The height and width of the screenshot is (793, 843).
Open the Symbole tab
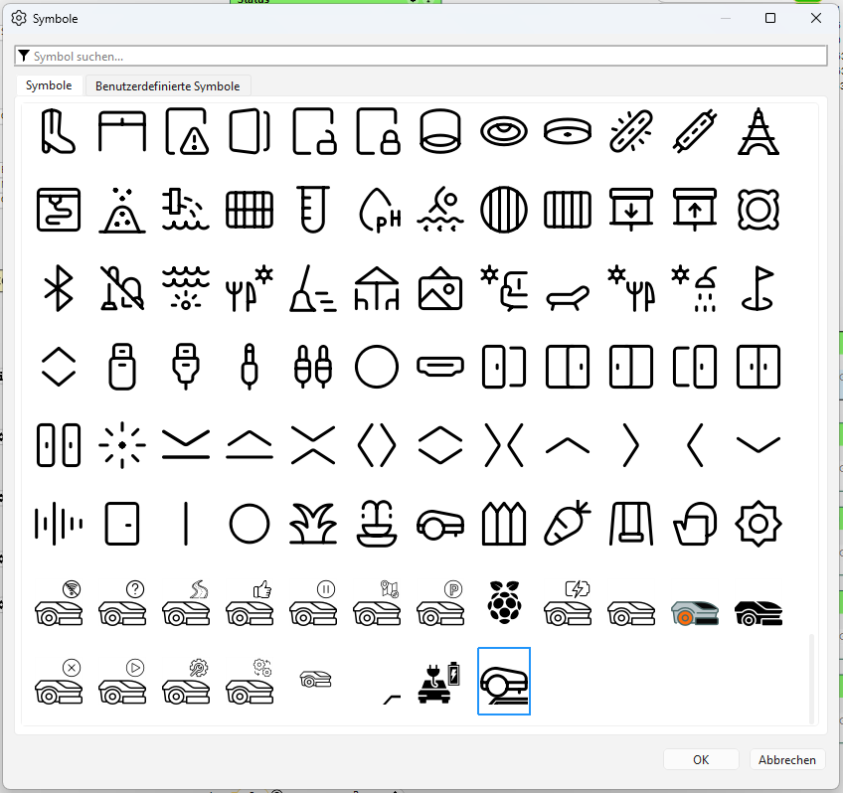tap(49, 85)
